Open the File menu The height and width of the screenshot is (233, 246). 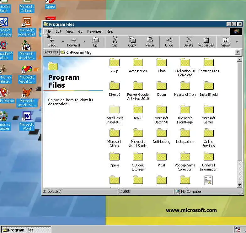[48, 31]
